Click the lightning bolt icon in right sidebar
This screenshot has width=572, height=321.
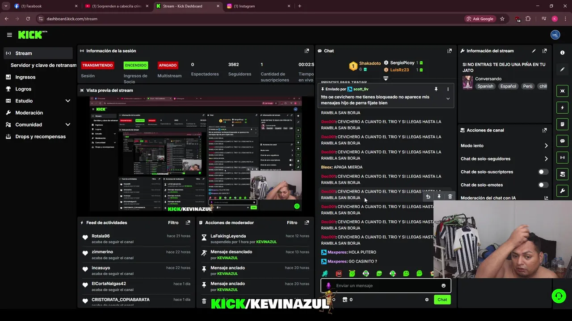(x=562, y=107)
